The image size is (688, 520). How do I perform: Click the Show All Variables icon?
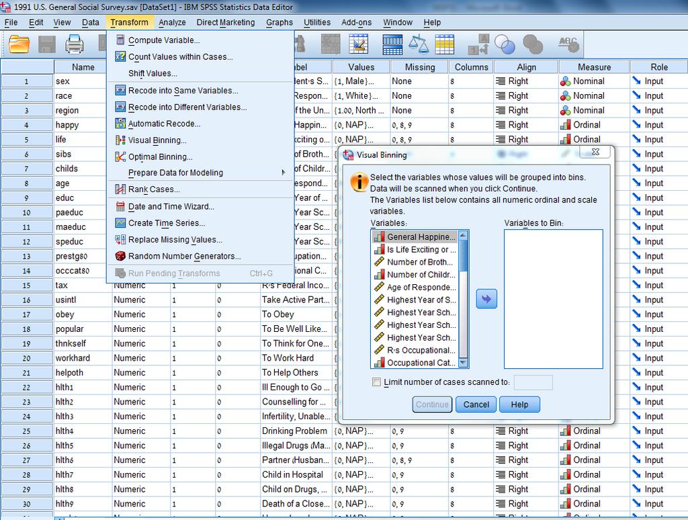[x=533, y=44]
